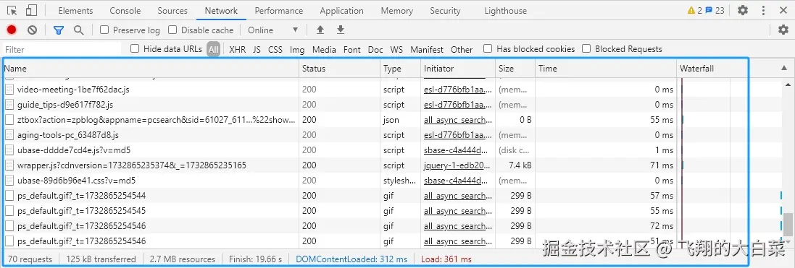The image size is (795, 268).
Task: Check Hide data URLs
Action: click(135, 48)
